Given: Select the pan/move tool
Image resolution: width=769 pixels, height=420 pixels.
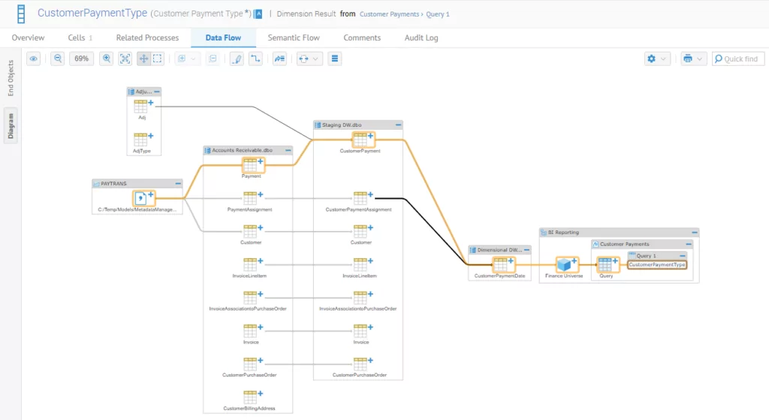Looking at the screenshot, I should 143,58.
